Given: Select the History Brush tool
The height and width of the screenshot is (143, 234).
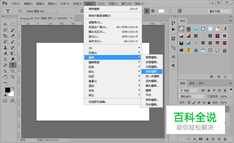Looking at the screenshot, I should [x=13, y=48].
